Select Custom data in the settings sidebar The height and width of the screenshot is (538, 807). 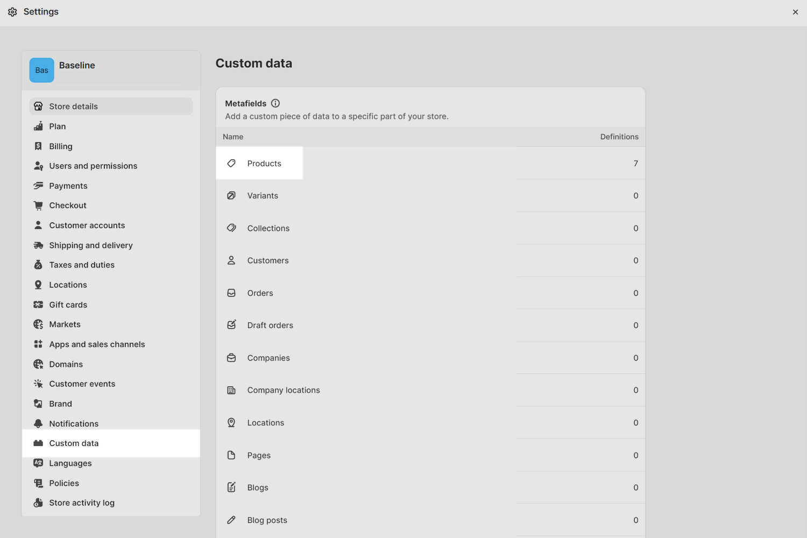click(74, 443)
